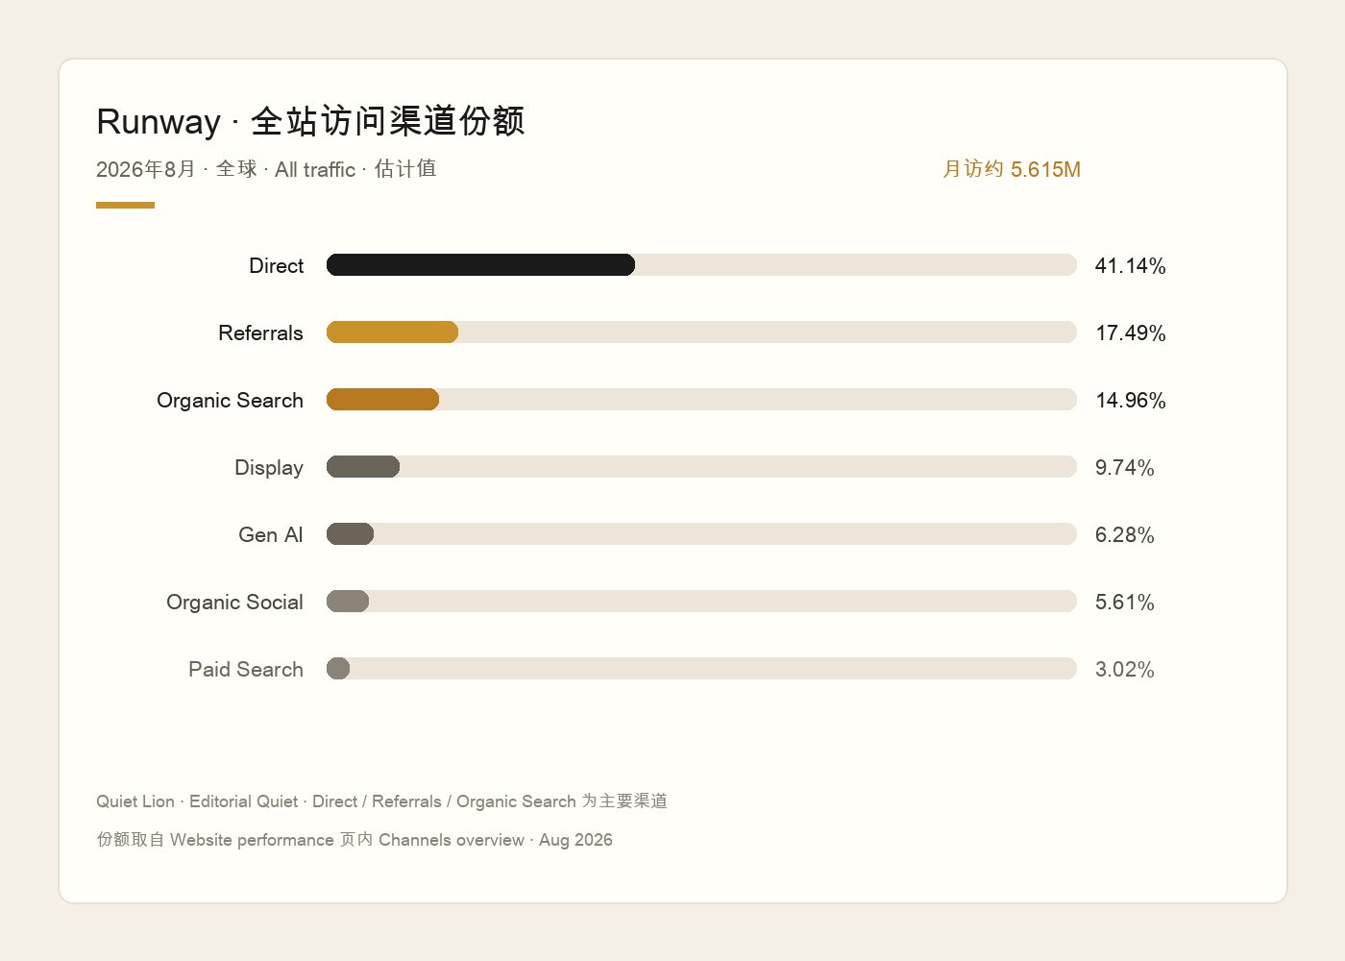Click the Referrals channel bar

point(701,333)
